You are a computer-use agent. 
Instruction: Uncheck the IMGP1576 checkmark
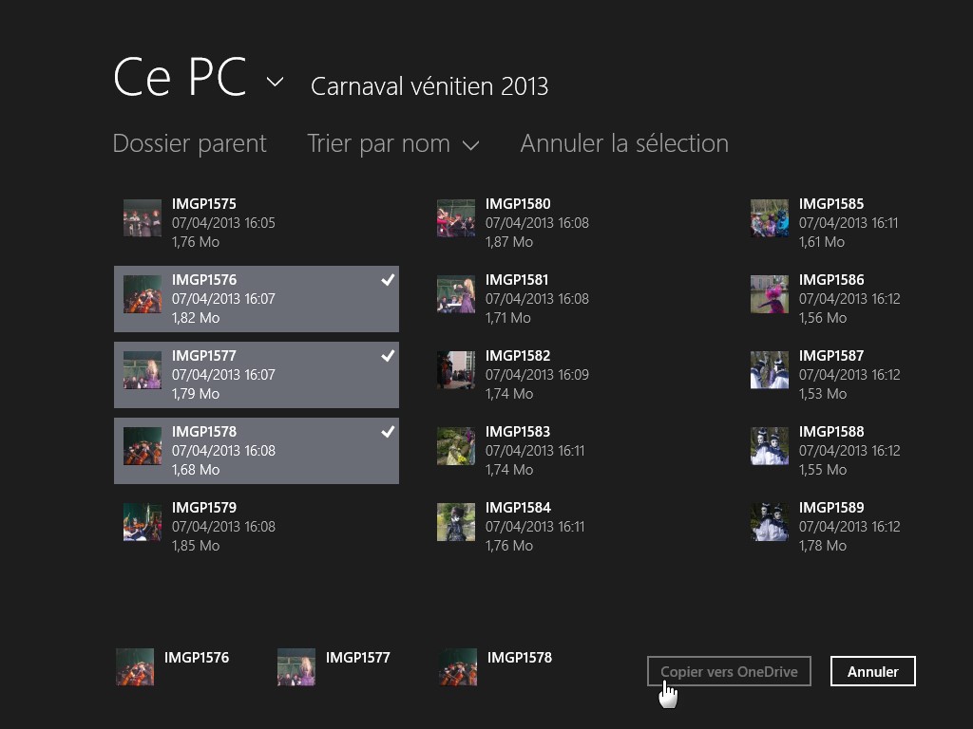388,280
